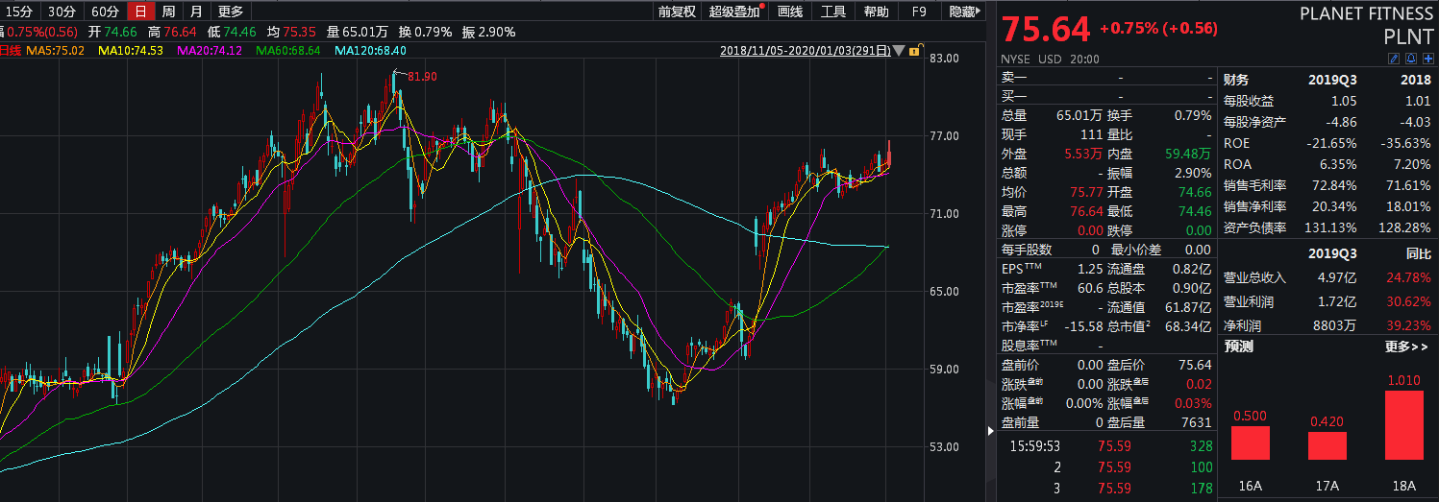The image size is (1439, 502).
Task: Click the small arrow on the panel divider
Action: tap(992, 431)
